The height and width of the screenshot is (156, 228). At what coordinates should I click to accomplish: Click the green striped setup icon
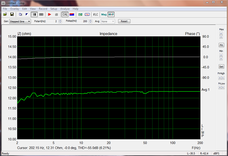click(x=80, y=15)
